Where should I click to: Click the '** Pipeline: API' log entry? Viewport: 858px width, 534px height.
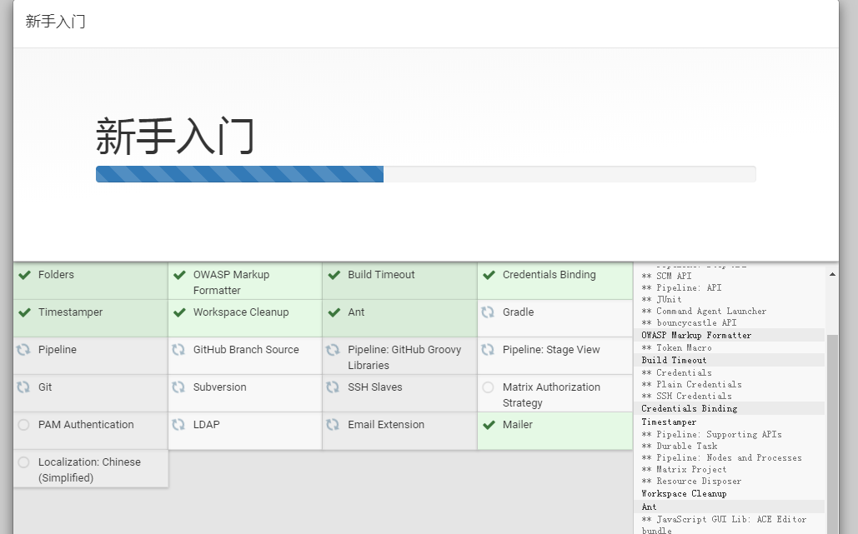[681, 287]
